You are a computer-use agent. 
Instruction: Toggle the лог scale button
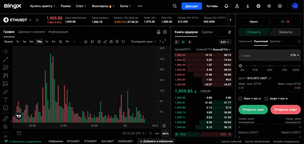157,134
